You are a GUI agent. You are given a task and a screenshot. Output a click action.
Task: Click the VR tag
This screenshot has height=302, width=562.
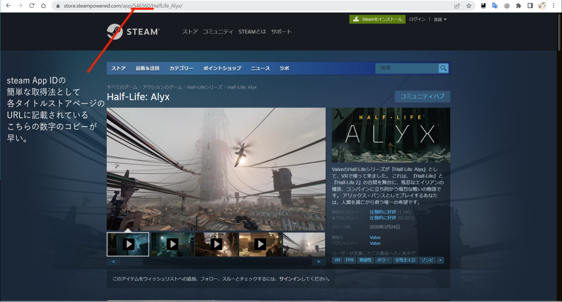tap(337, 260)
